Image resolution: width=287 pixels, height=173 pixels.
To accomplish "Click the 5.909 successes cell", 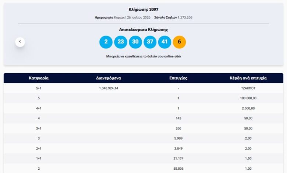I will tap(178, 138).
